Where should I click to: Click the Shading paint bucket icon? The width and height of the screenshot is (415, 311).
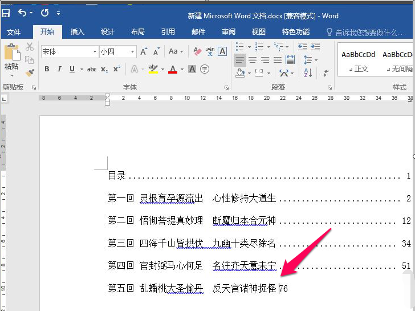(240, 72)
